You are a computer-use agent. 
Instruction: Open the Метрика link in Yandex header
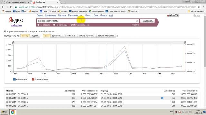(x=62, y=15)
